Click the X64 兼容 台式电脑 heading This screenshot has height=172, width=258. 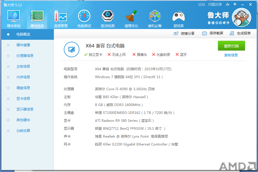coord(105,46)
